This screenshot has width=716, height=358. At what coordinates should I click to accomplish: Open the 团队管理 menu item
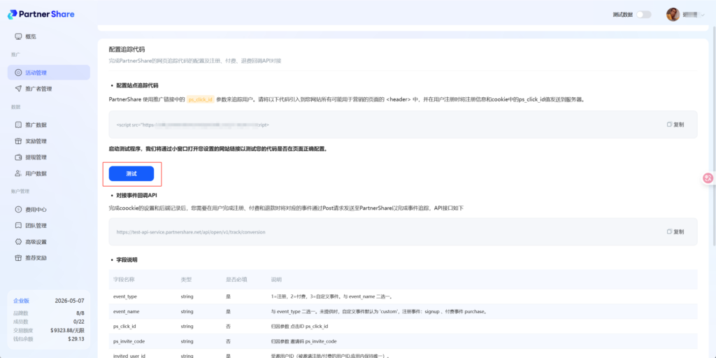(36, 226)
